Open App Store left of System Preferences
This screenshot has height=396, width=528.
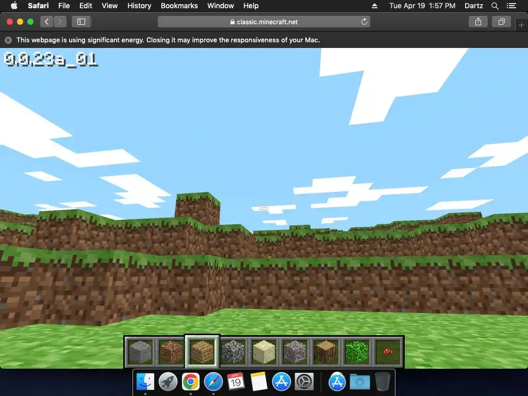(x=282, y=382)
